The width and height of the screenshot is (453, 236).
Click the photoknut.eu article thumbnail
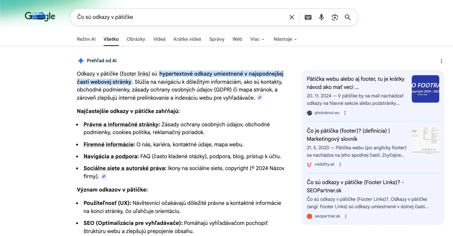[425, 89]
